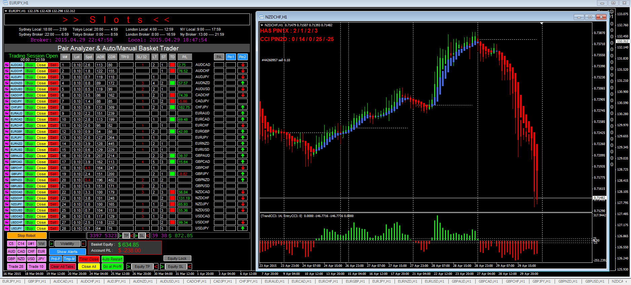The width and height of the screenshot is (631, 285).
Task: Click Sell for the EURGBP row
Action: 53,132
